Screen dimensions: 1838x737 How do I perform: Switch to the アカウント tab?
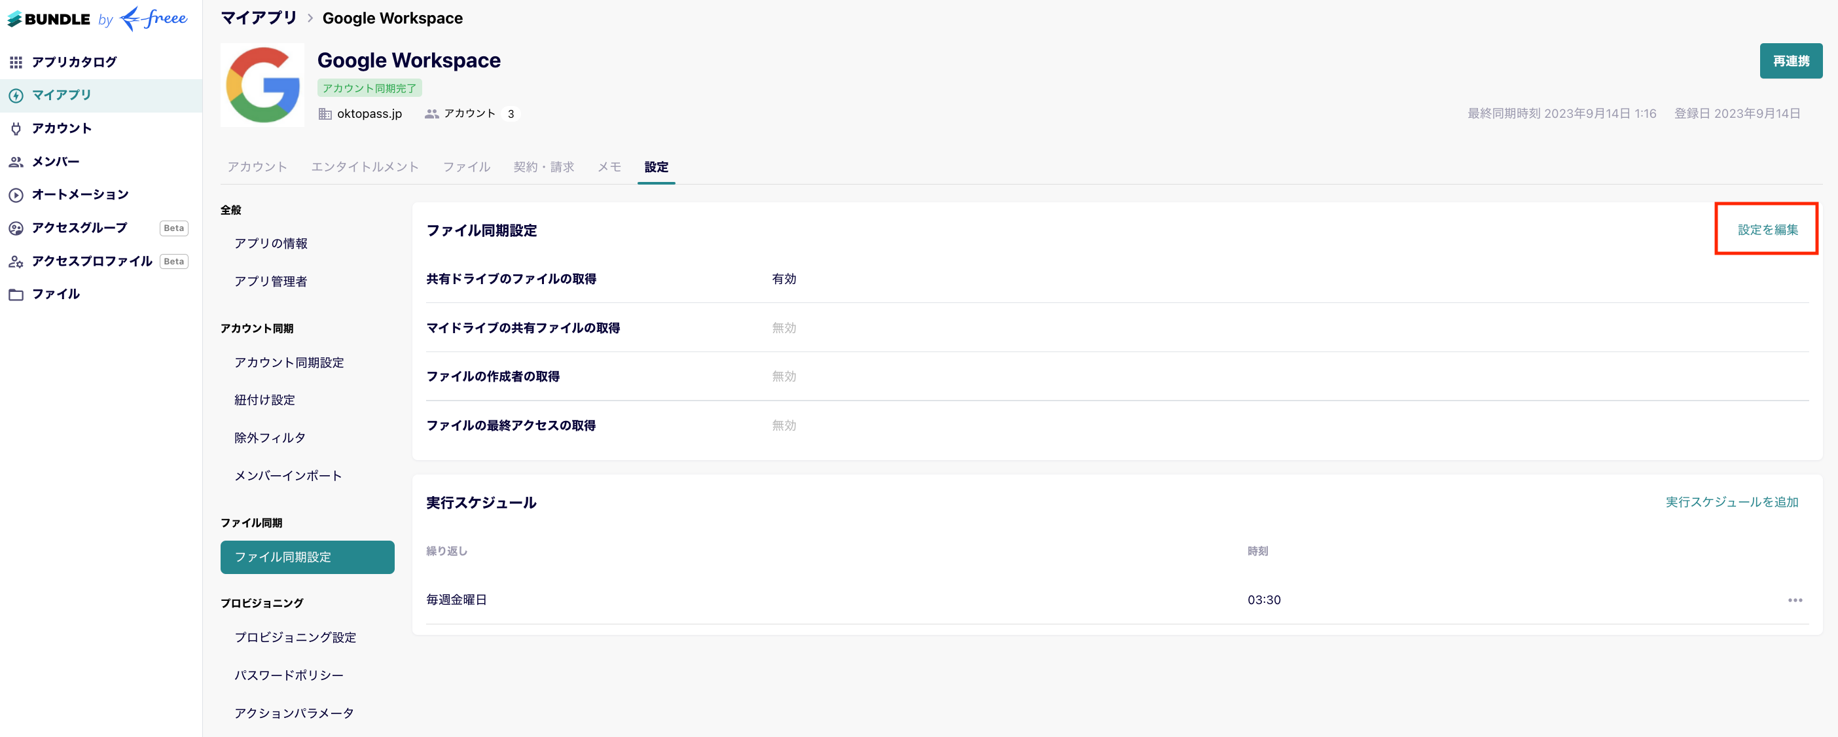pos(257,167)
